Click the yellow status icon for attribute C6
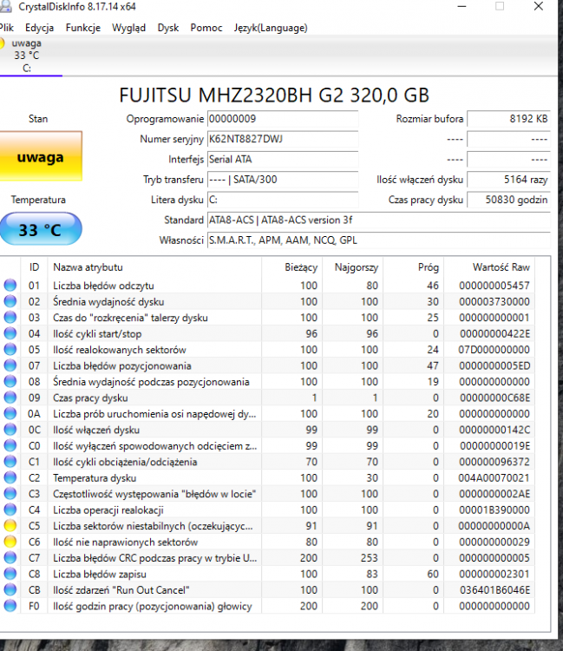The width and height of the screenshot is (563, 651). [x=10, y=542]
